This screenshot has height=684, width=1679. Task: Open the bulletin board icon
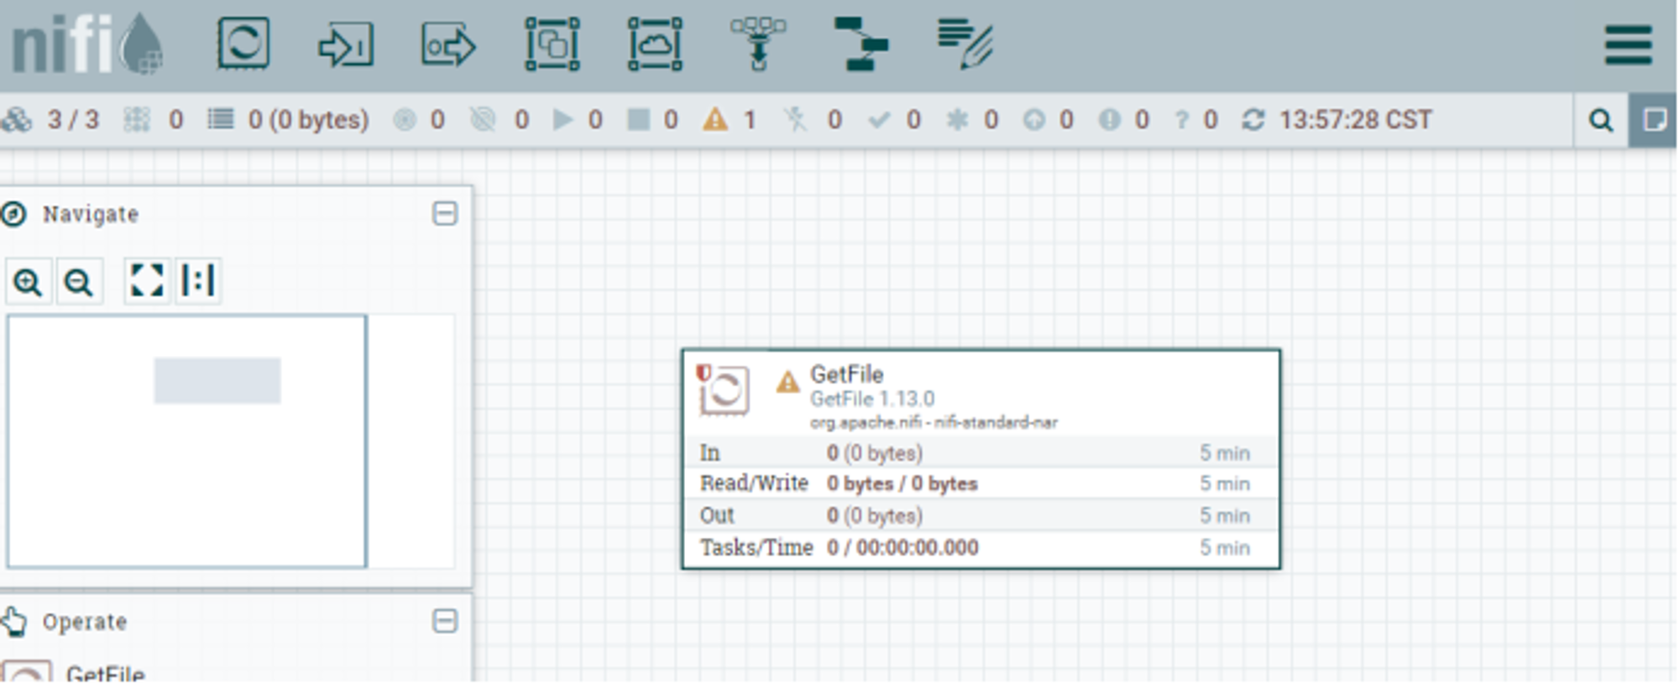tap(1653, 120)
